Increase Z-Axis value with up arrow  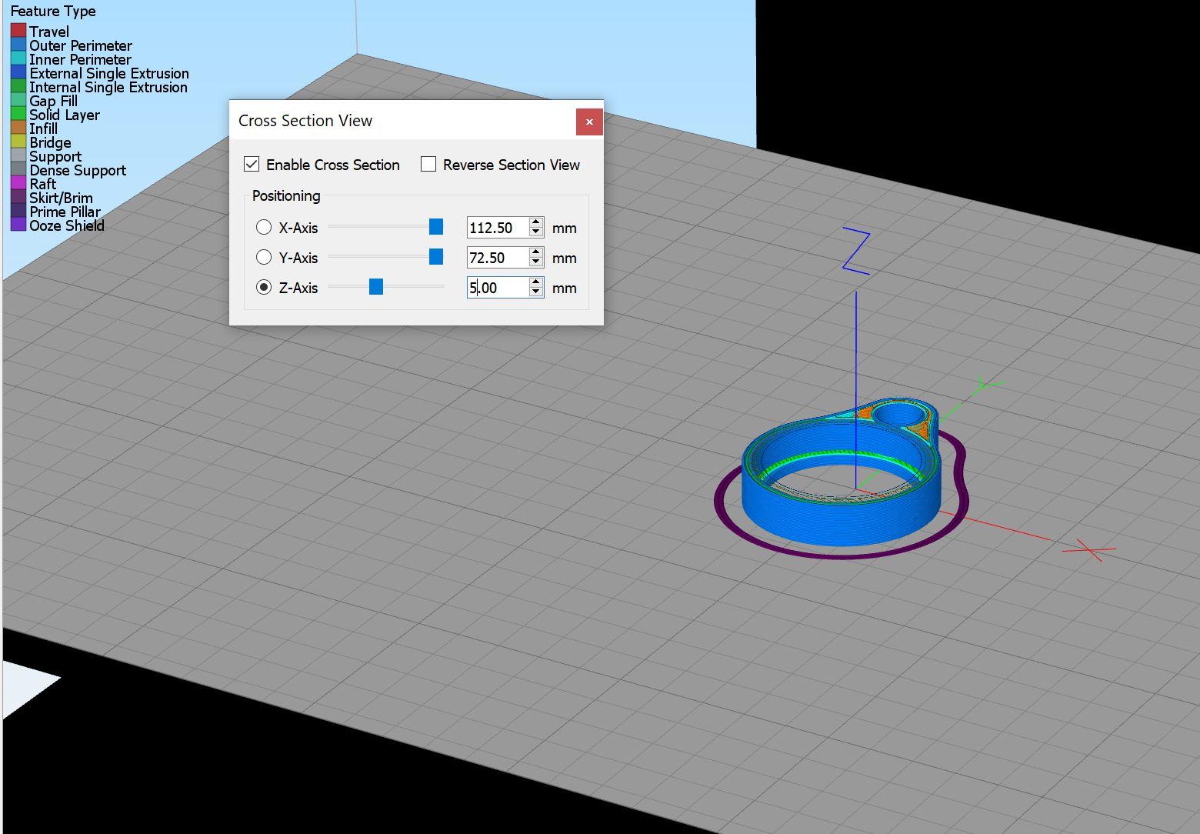536,282
